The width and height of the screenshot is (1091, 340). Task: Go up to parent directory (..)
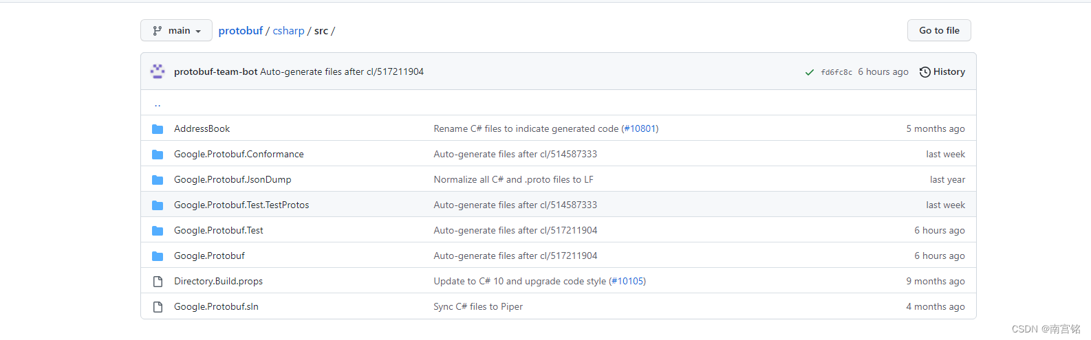tap(158, 104)
